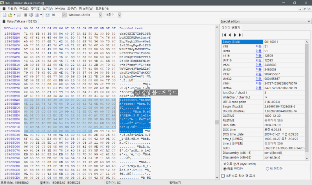Click the GUID row in data inspector
312x185 pixels.
[x=263, y=148]
